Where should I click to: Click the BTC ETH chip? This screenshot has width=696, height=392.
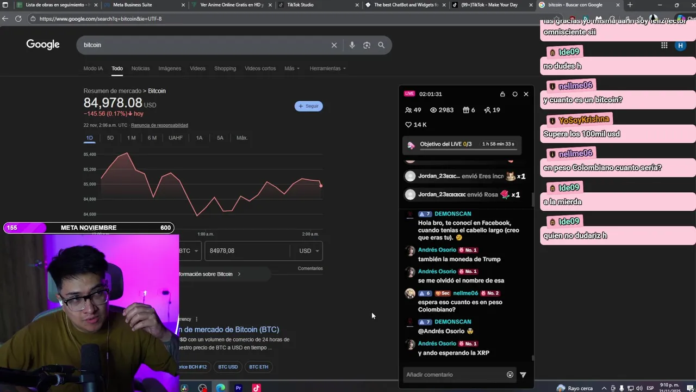[x=259, y=367]
